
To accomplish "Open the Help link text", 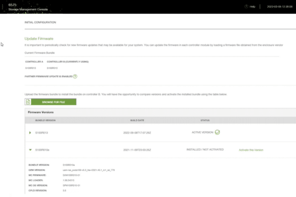I will click(x=252, y=7).
